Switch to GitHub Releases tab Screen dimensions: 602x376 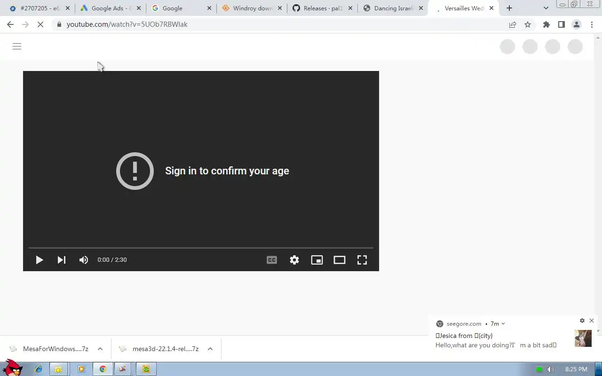click(x=322, y=8)
